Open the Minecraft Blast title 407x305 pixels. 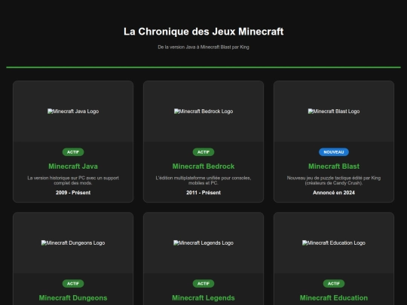pos(334,166)
